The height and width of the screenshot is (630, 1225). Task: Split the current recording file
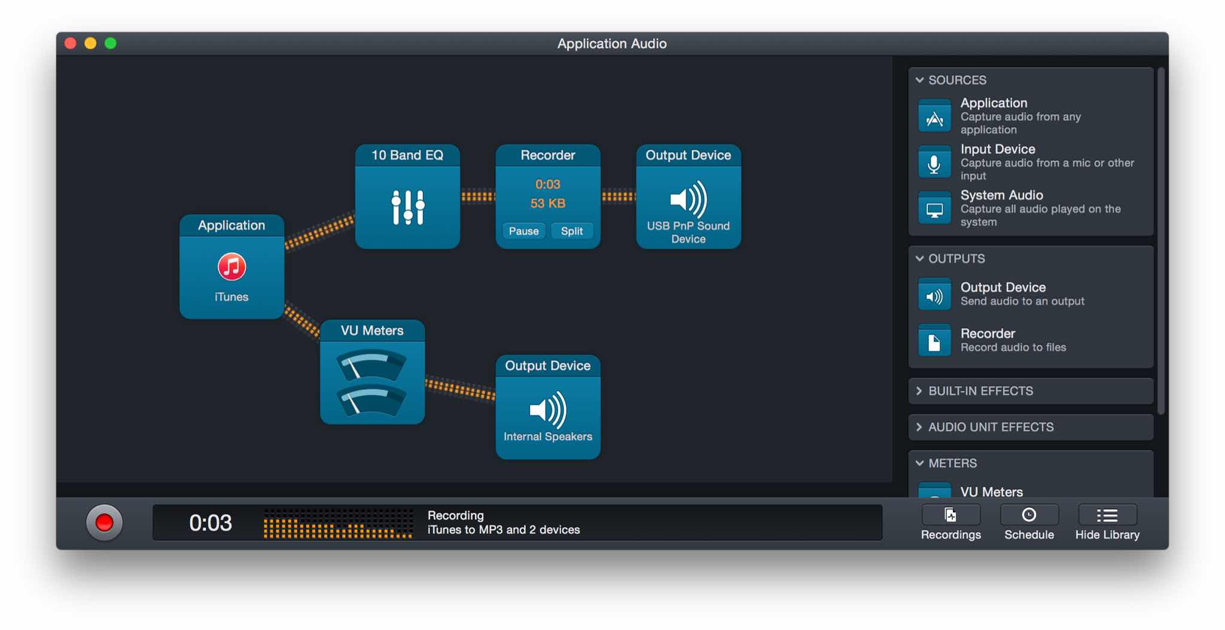572,231
